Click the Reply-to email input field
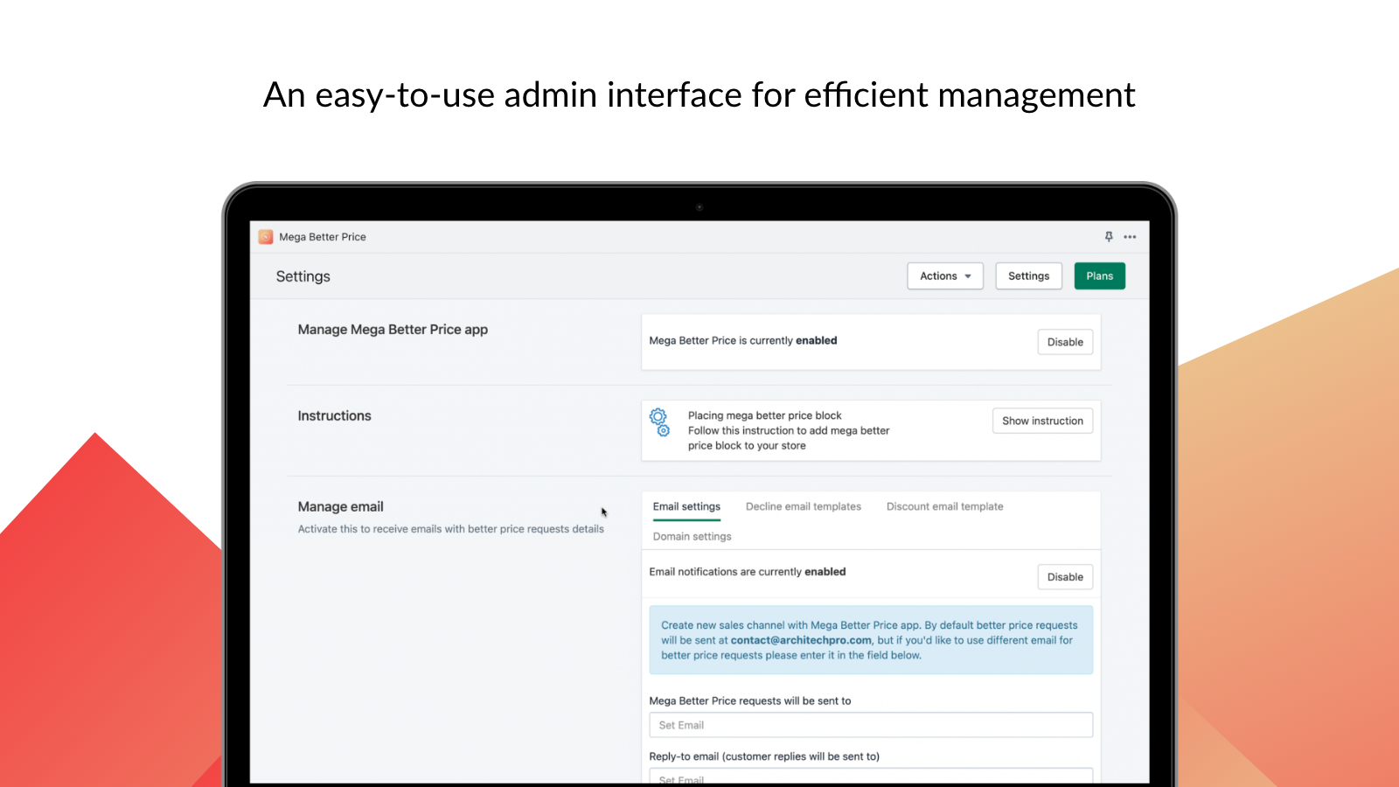The image size is (1399, 787). (x=870, y=777)
